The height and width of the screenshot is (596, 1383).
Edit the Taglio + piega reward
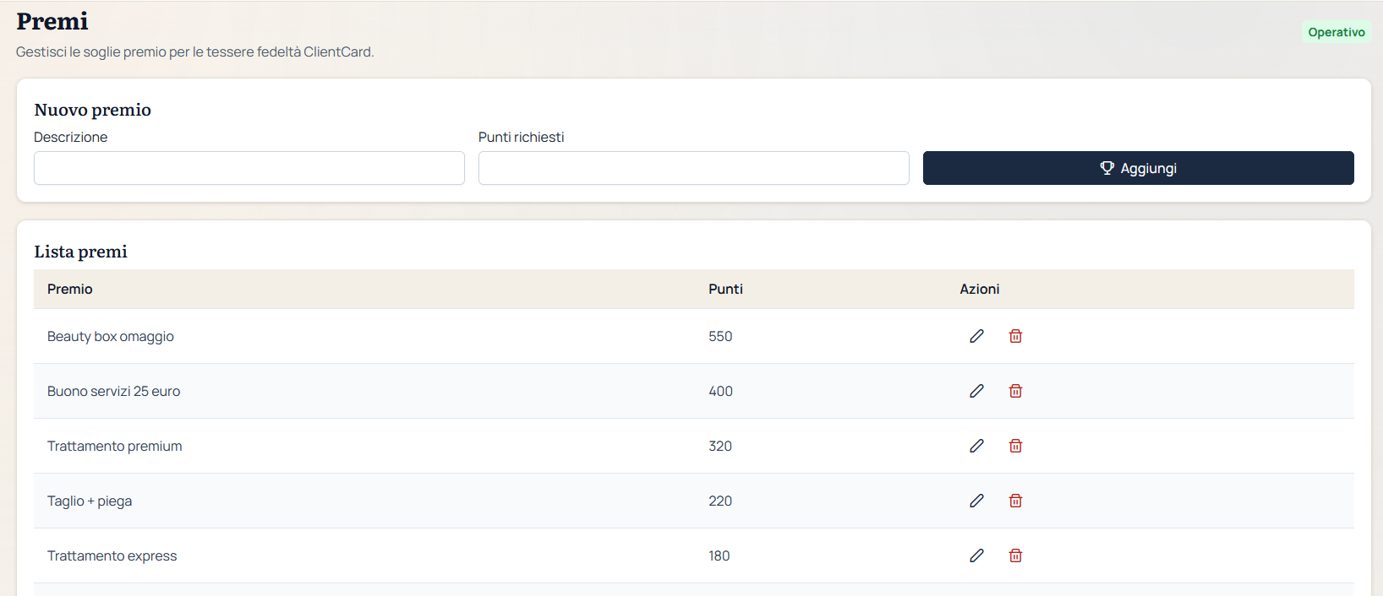point(976,501)
